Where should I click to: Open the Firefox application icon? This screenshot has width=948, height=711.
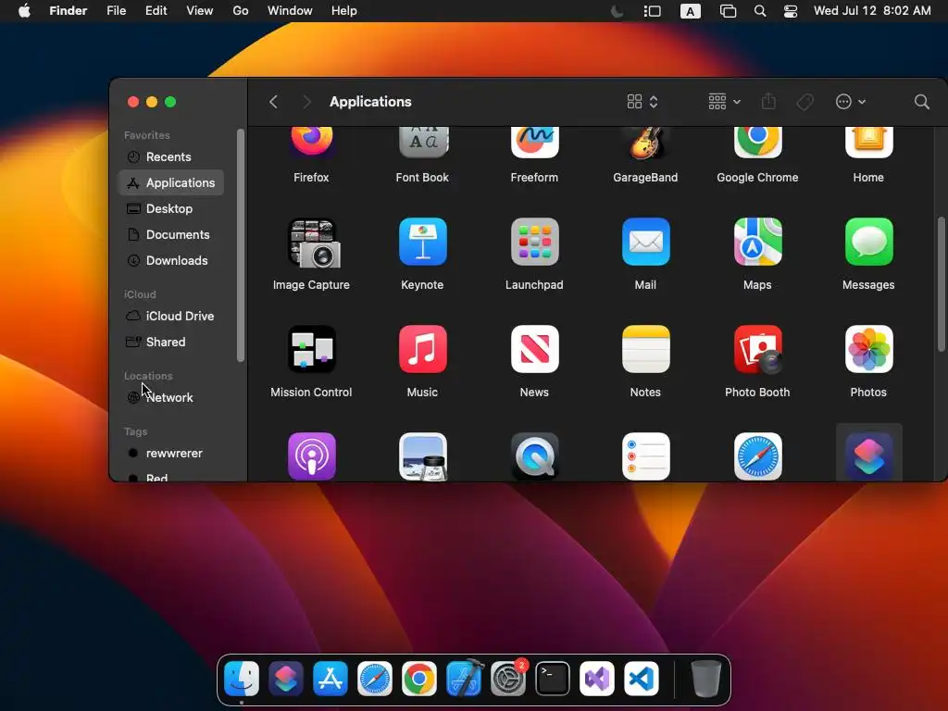311,142
